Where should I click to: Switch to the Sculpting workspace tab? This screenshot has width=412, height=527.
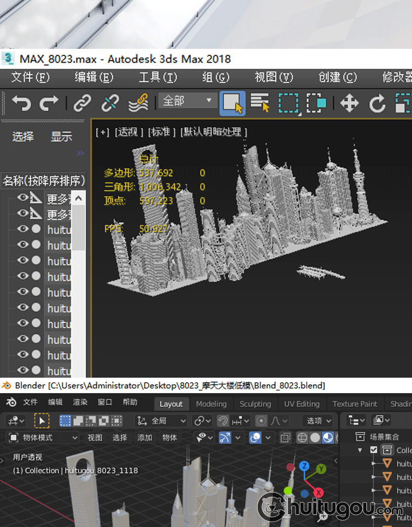tap(255, 404)
